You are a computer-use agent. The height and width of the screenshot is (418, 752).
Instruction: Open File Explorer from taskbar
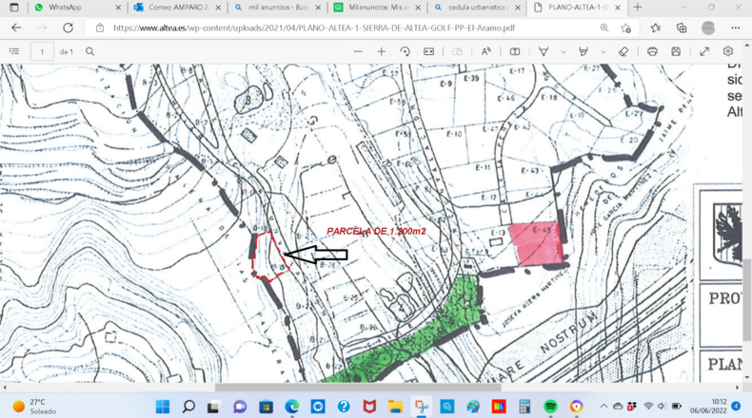coord(395,407)
